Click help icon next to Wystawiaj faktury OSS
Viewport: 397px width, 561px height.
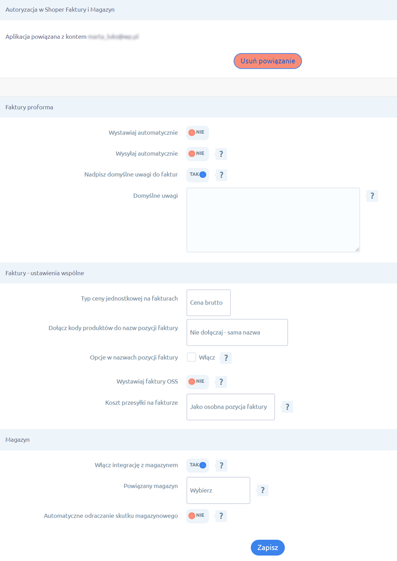(x=221, y=382)
